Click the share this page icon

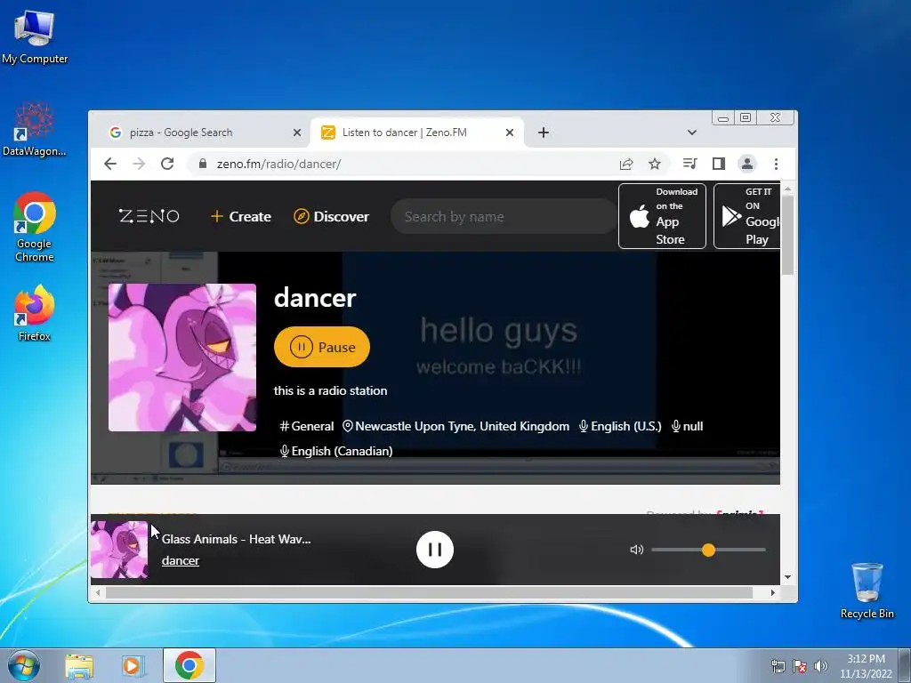click(625, 164)
